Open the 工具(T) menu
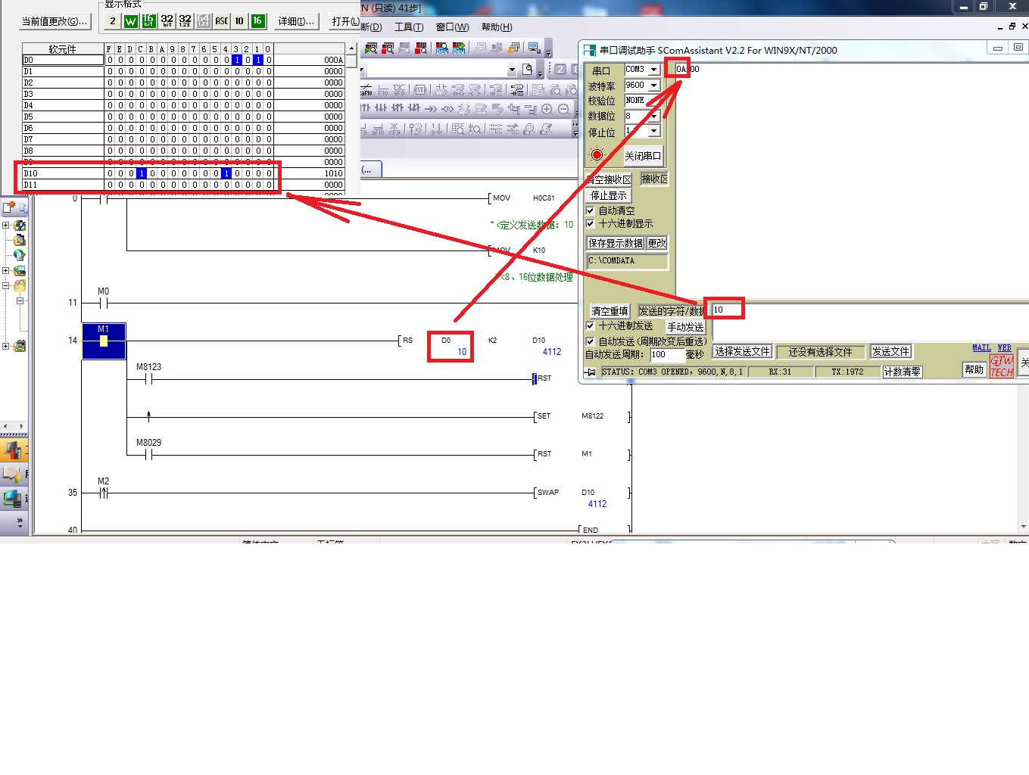The height and width of the screenshot is (775, 1029). click(408, 27)
